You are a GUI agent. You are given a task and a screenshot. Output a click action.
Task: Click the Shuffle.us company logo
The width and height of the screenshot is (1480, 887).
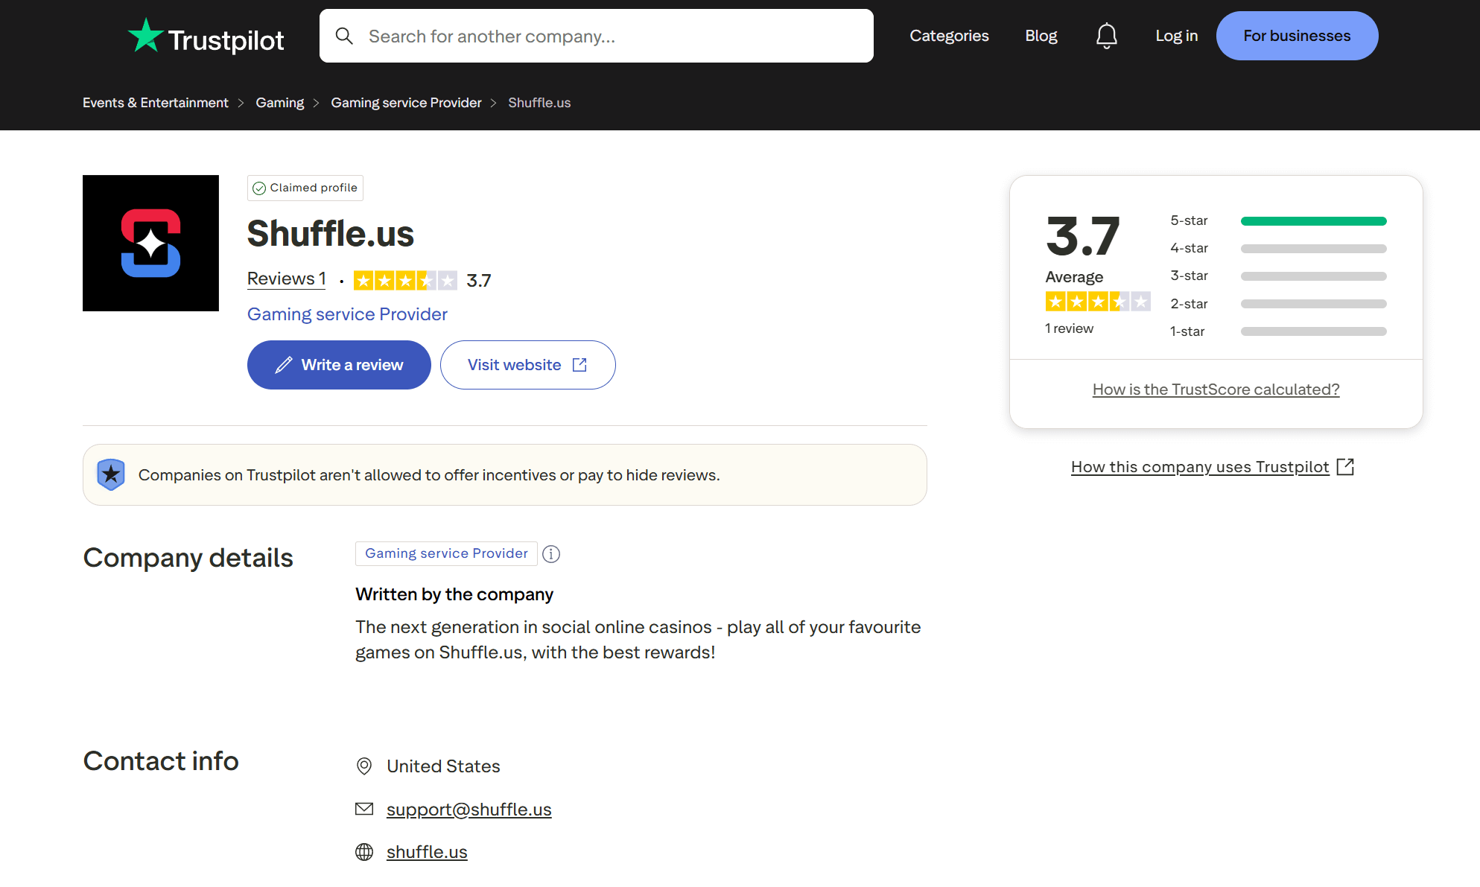point(150,243)
